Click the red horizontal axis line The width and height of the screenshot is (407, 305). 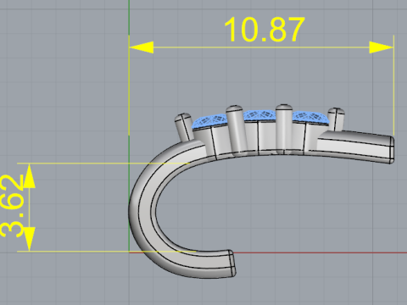tap(320, 252)
